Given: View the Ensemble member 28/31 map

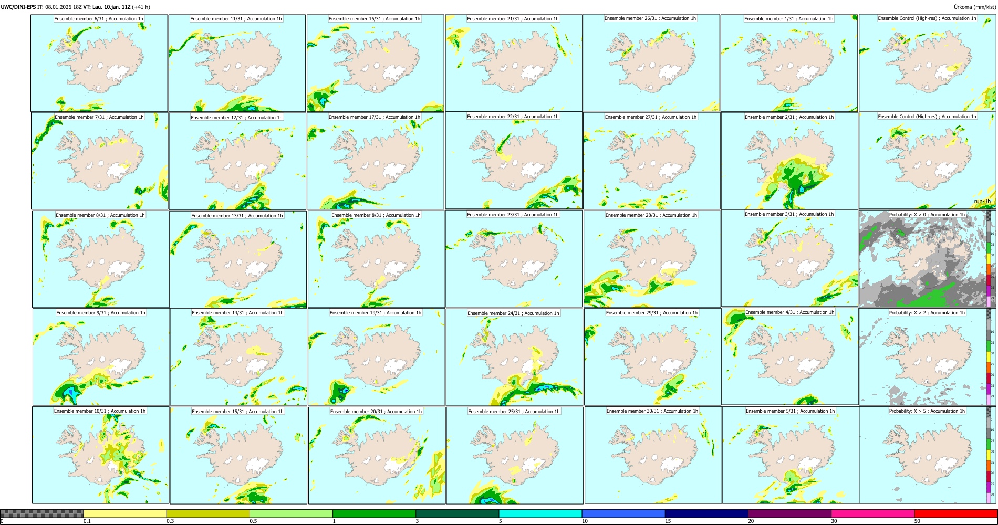Looking at the screenshot, I should 652,259.
